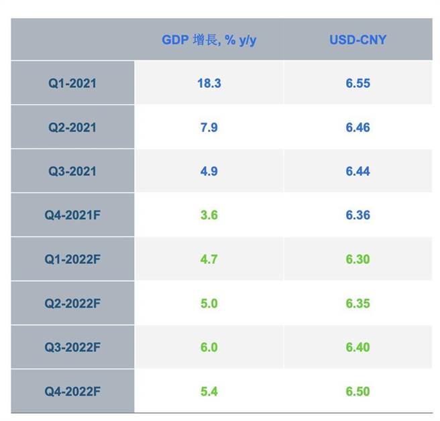Viewport: 440px width, 421px height.
Task: Click the 5.4 GDP forecast cell
Action: pos(209,391)
